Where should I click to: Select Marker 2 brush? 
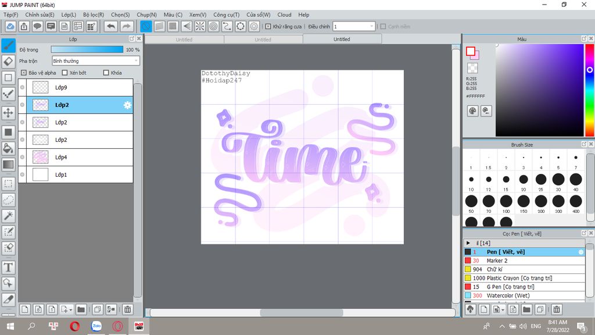(x=524, y=261)
